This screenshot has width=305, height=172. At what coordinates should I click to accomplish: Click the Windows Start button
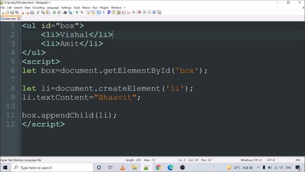pyautogui.click(x=5, y=168)
